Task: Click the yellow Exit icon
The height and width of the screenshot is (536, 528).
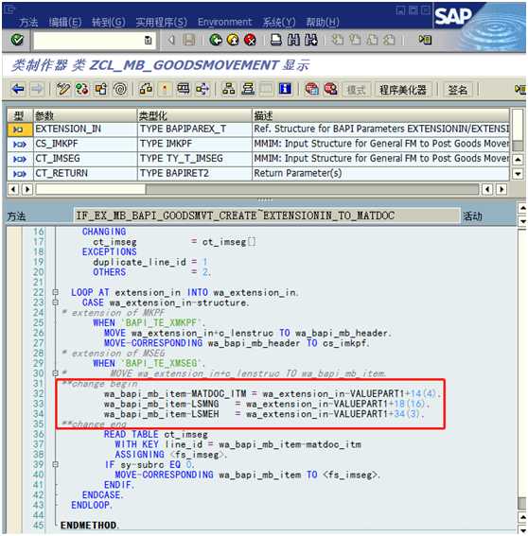Action: coord(233,40)
